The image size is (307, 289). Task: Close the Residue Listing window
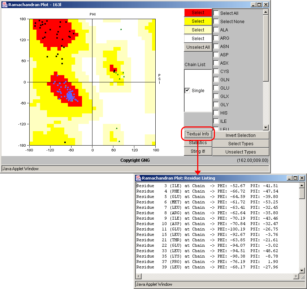tap(302, 178)
